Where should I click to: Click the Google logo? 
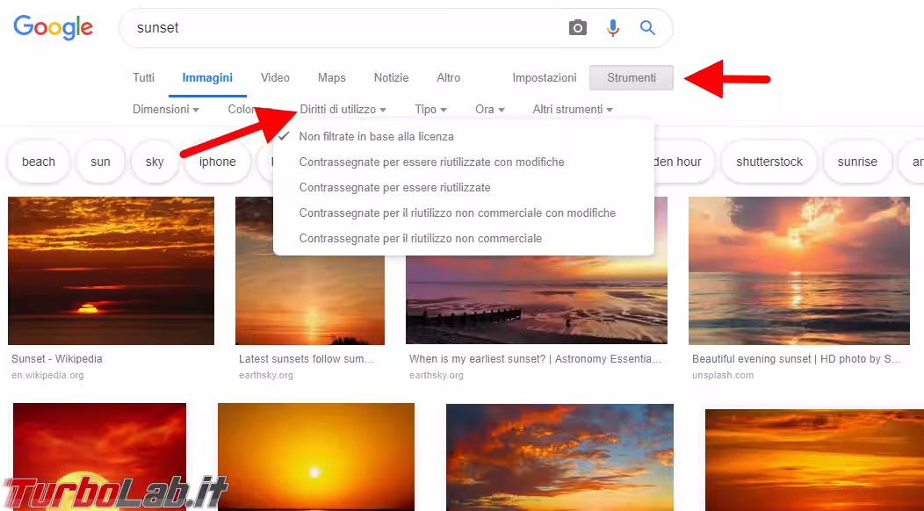coord(54,28)
